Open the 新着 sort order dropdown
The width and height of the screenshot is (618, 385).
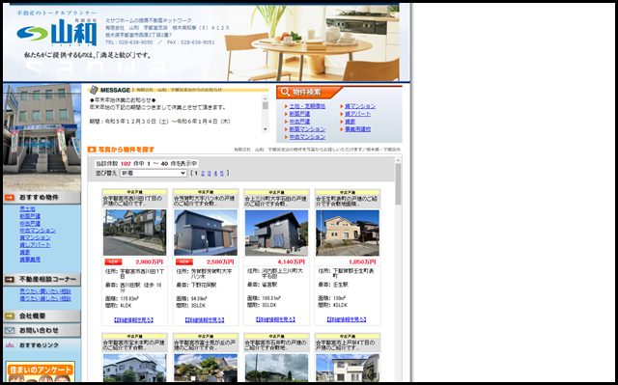click(153, 174)
